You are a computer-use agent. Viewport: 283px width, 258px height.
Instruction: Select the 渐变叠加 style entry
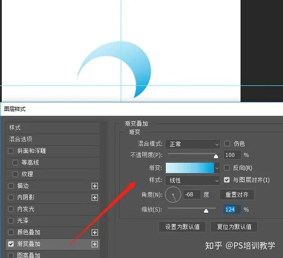point(53,244)
